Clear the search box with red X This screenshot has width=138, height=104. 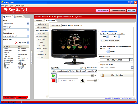tap(16, 43)
